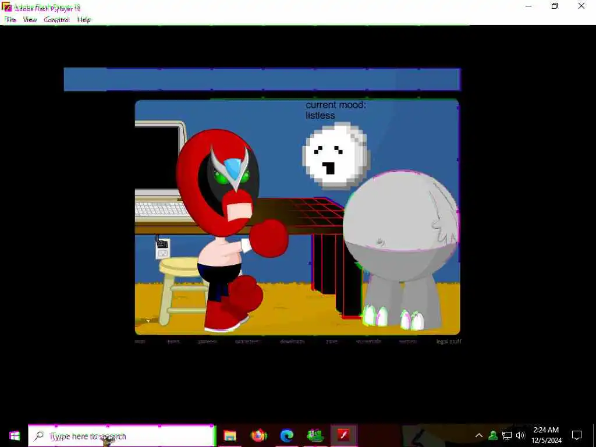Restore down the Flash Player window
Image resolution: width=596 pixels, height=447 pixels.
coord(555,6)
